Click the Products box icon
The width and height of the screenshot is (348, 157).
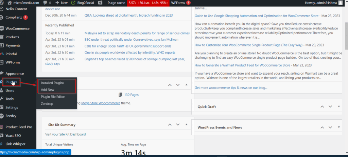pyautogui.click(x=2, y=37)
